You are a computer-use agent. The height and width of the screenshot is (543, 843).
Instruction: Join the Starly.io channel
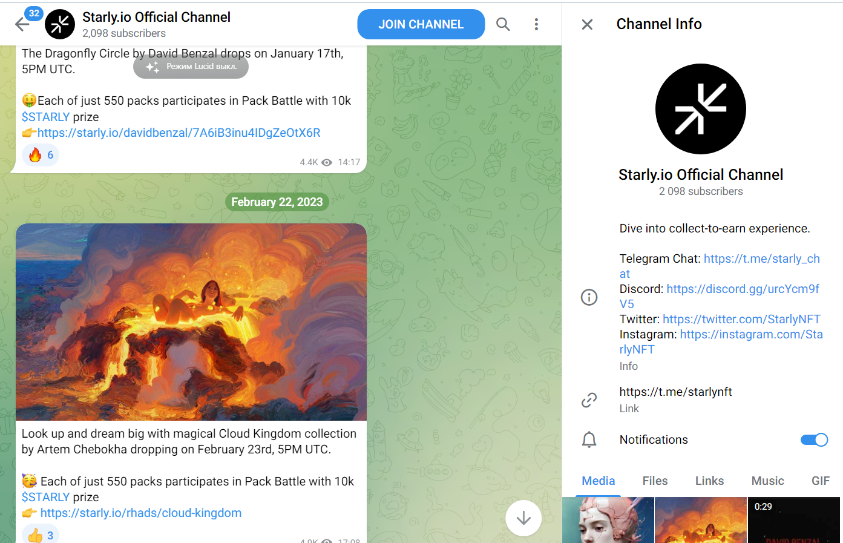(x=421, y=24)
